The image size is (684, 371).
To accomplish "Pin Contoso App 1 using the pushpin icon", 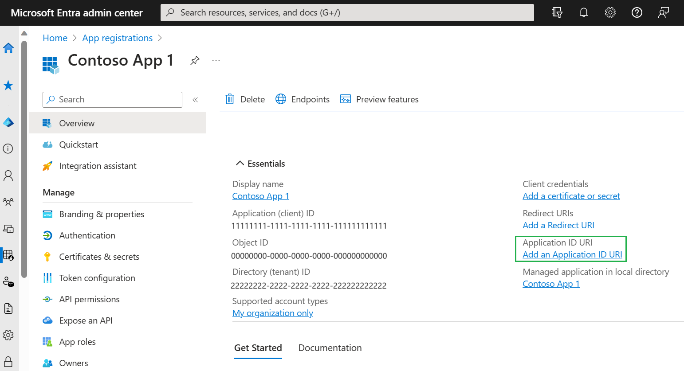I will click(195, 61).
